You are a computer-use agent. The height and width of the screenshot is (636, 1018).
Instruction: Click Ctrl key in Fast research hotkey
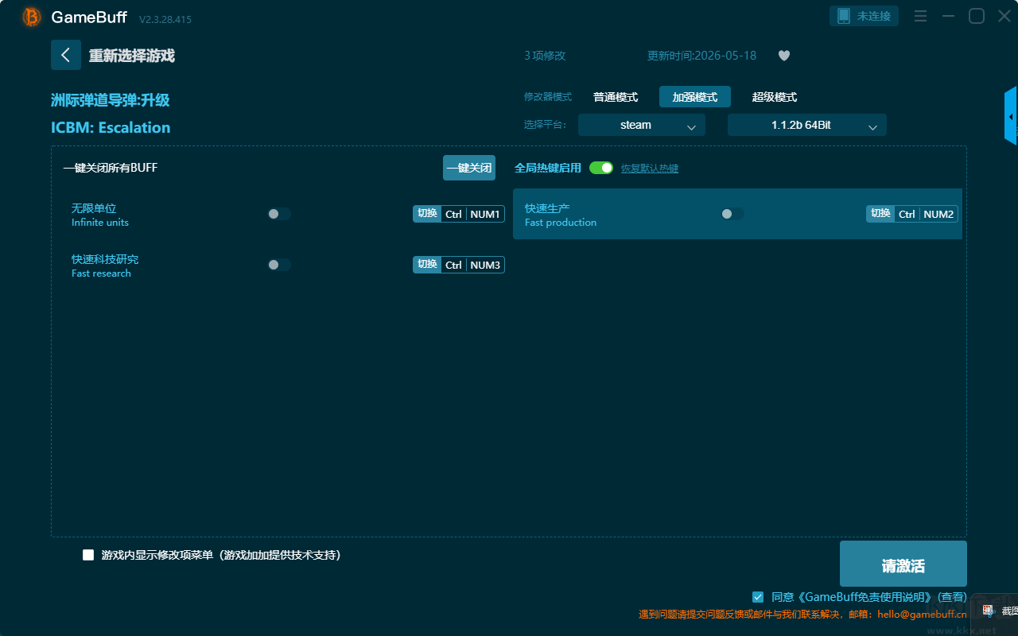click(x=453, y=265)
